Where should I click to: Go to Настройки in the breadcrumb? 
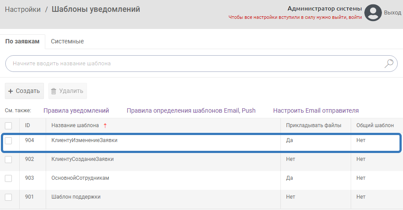23,9
